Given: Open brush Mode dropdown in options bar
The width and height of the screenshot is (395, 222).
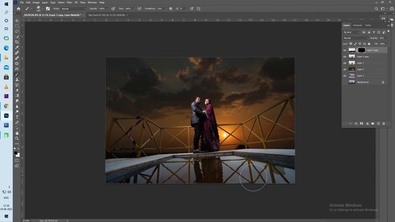Looking at the screenshot, I should click(x=73, y=9).
